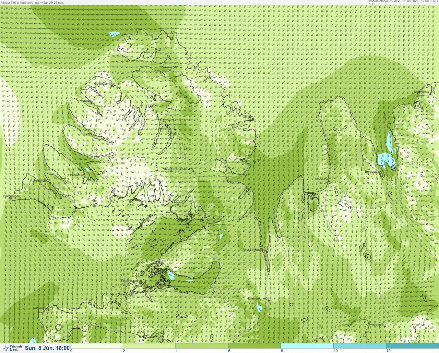Viewport: 439px width, 353px height.
Task: Click the Holtavörðuheiði station label
Action: click(257, 299)
